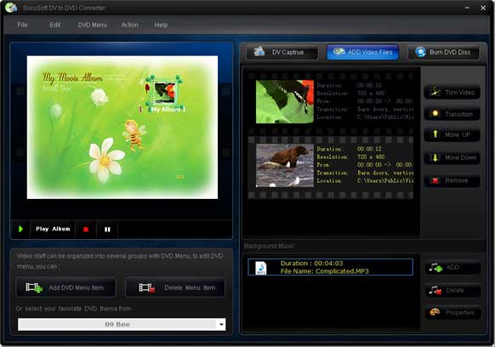
Task: Expand the DVD theme dropdown arrow
Action: click(x=221, y=324)
